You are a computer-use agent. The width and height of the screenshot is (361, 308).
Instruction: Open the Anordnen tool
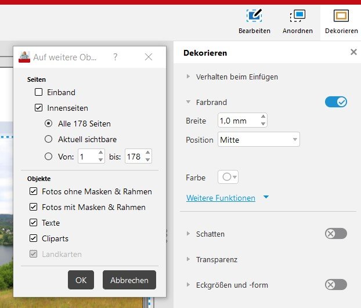tap(298, 21)
